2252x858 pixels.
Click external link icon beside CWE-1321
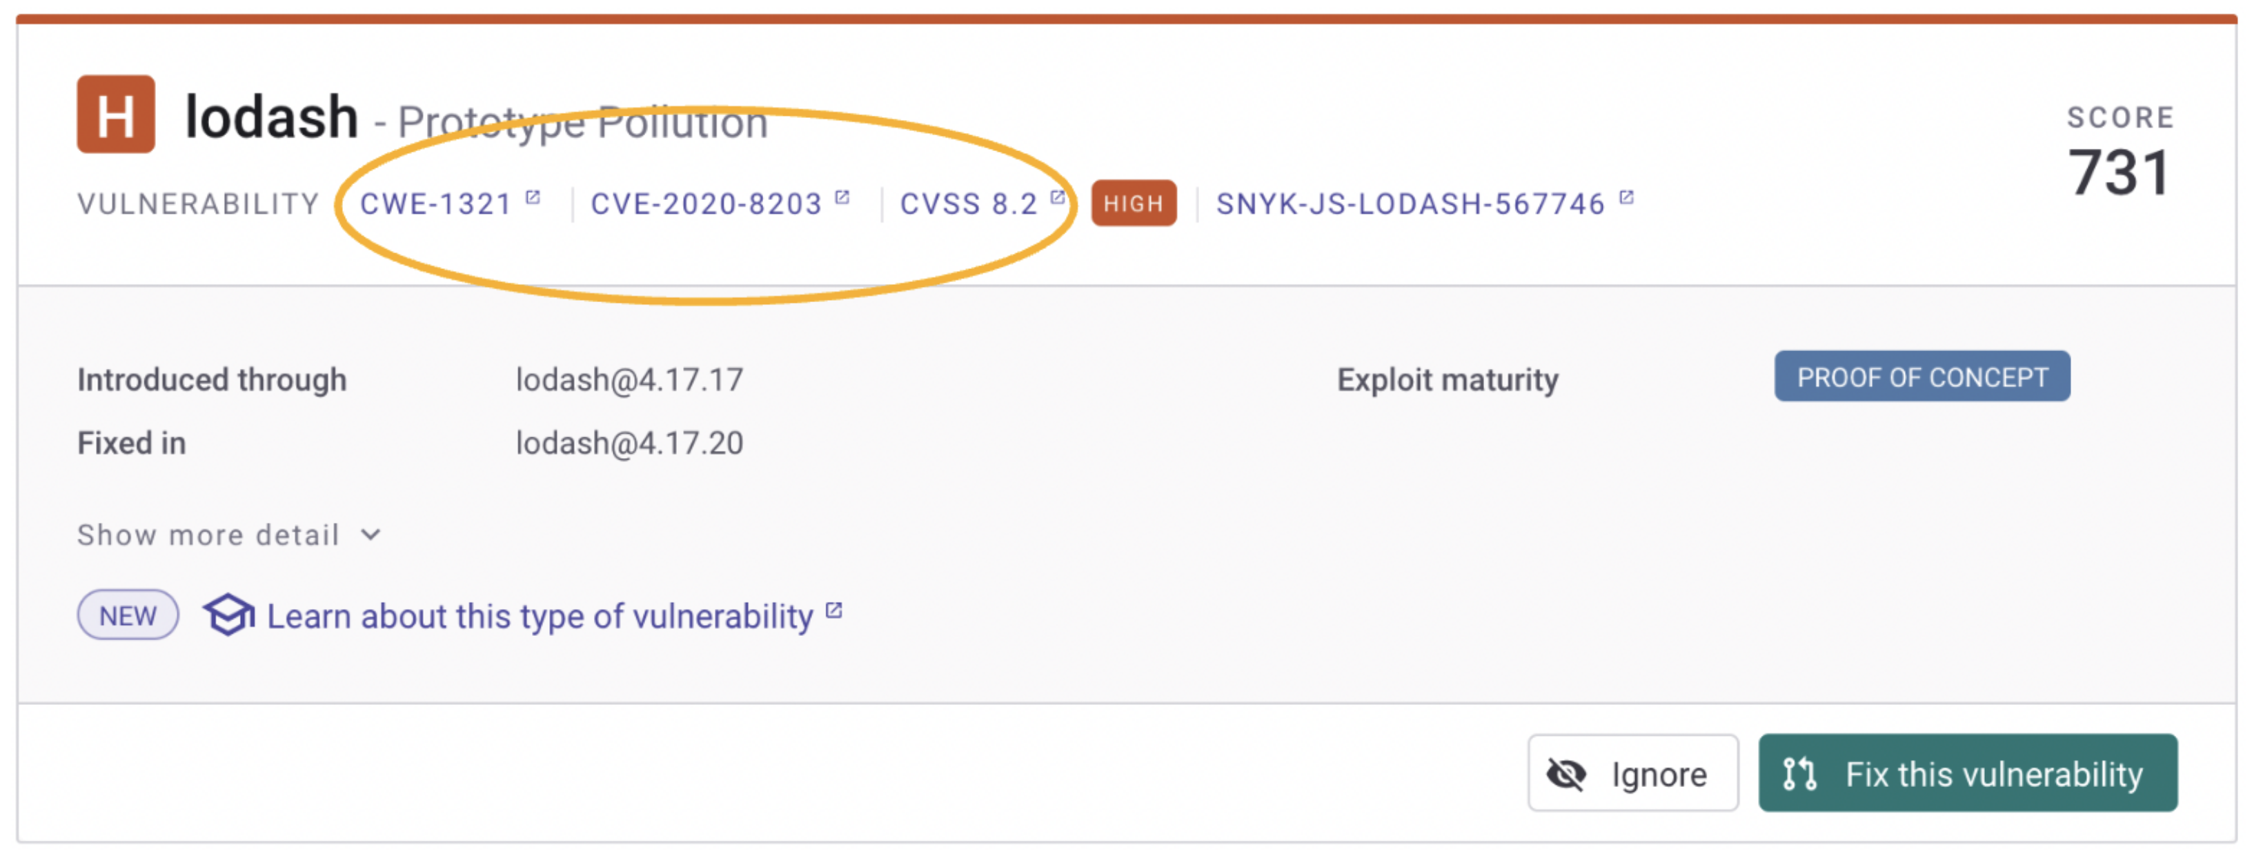tap(533, 197)
